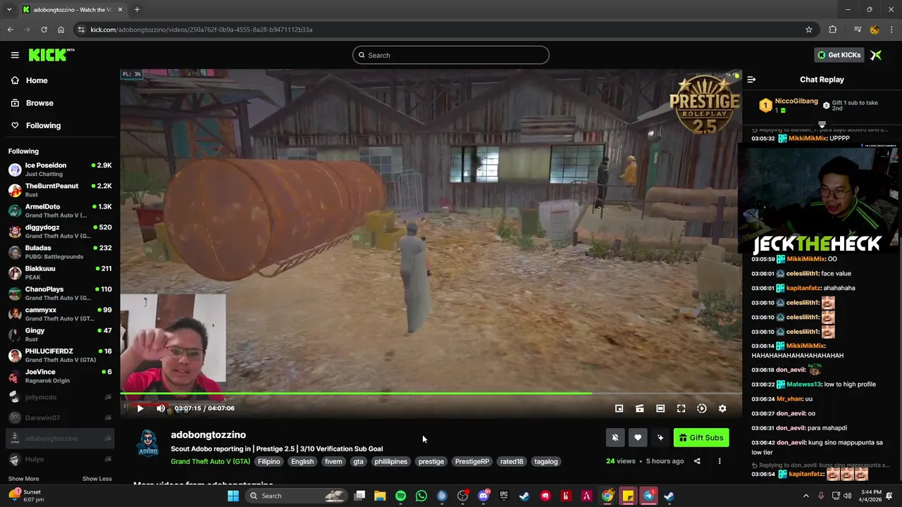Expand the gift leaderboard handle

[x=822, y=125]
